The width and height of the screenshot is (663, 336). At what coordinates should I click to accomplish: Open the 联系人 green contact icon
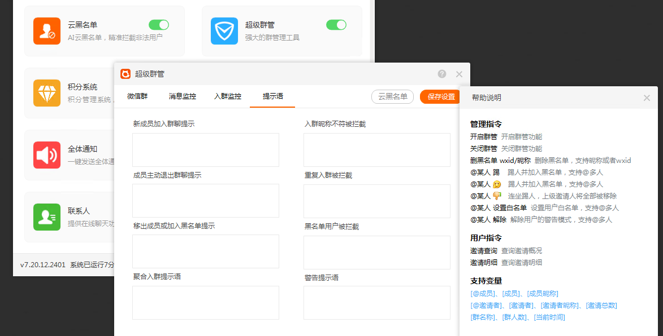(x=46, y=217)
